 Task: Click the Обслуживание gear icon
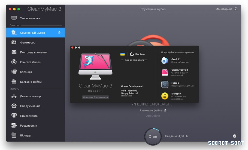pyautogui.click(x=14, y=106)
